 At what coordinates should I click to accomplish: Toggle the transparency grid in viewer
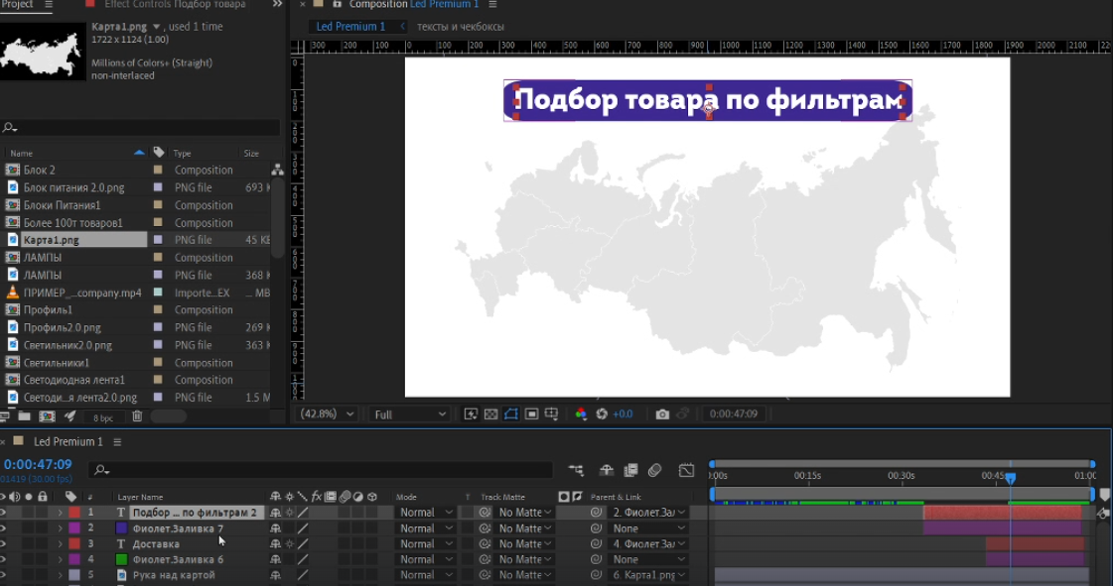pos(490,414)
